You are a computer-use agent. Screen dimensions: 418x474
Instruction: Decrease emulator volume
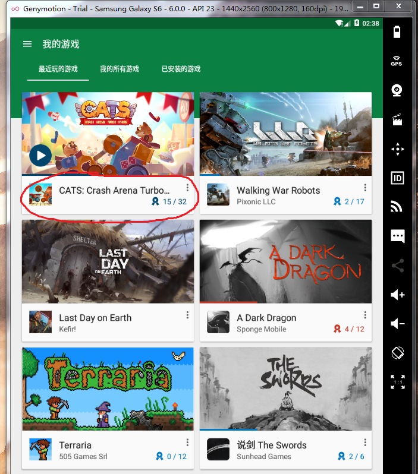[x=397, y=324]
